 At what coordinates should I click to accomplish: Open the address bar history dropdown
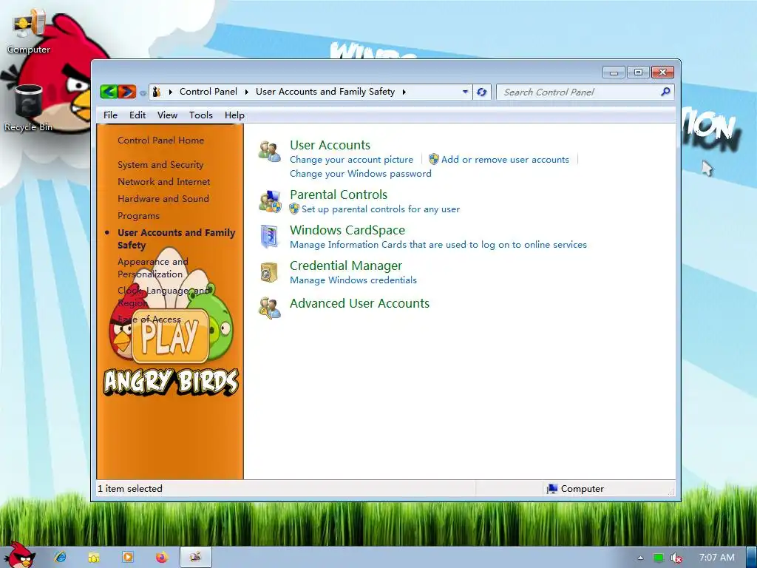[465, 92]
